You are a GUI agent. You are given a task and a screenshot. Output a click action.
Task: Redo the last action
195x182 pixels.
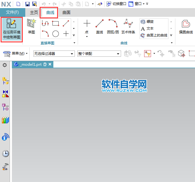click(x=55, y=4)
